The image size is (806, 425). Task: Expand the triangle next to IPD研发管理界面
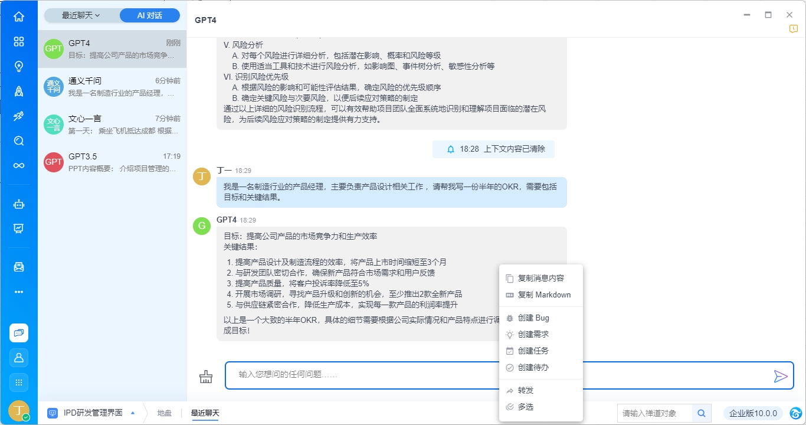(x=133, y=413)
